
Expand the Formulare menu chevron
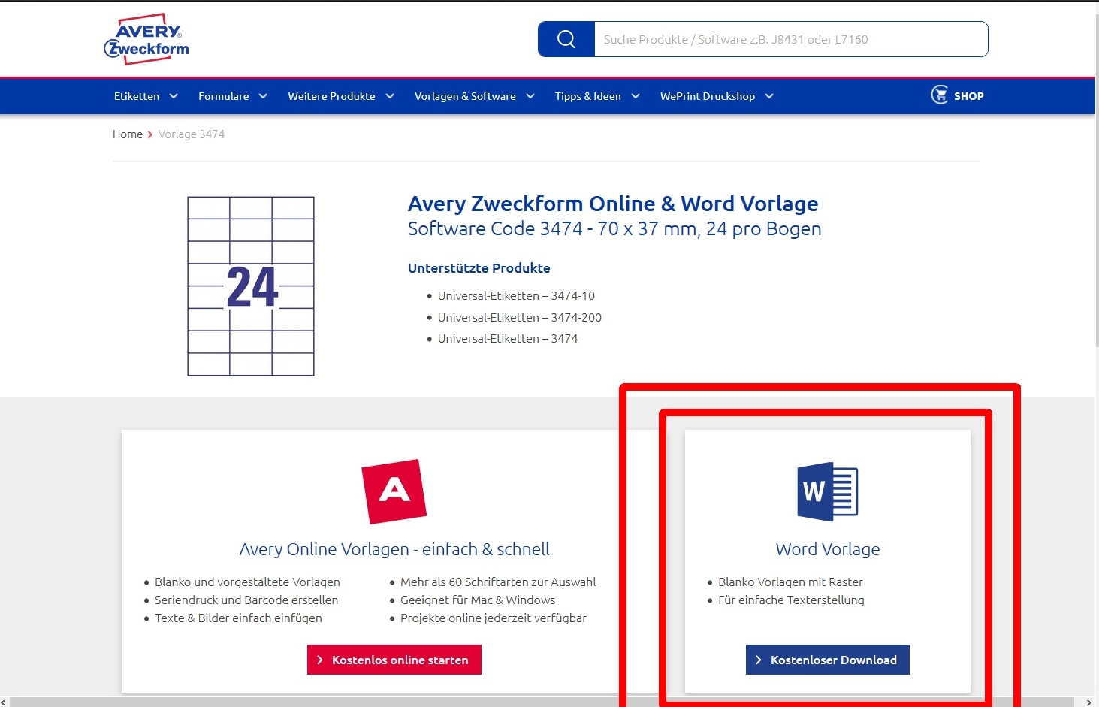(x=263, y=96)
